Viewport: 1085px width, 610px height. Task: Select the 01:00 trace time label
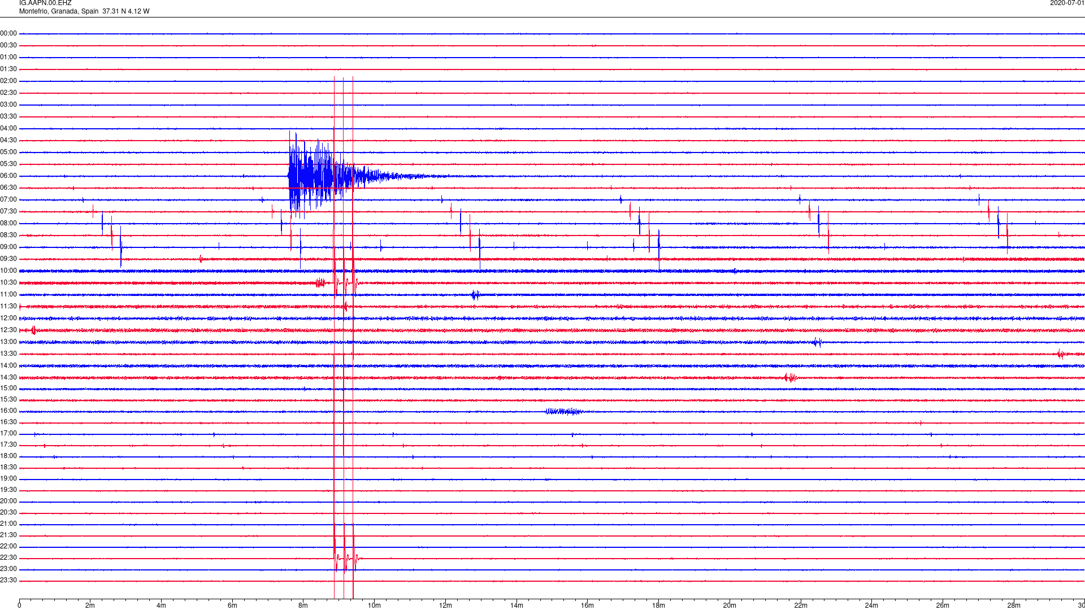click(x=8, y=57)
